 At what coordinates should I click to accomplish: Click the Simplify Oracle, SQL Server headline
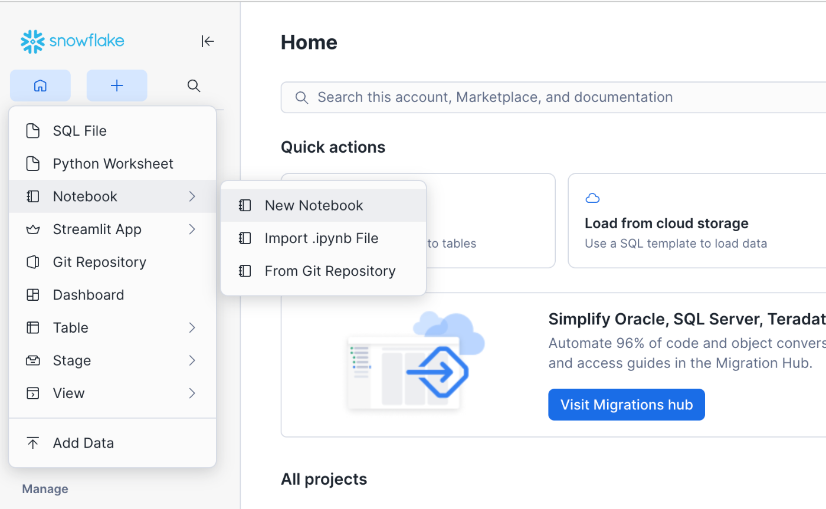687,320
